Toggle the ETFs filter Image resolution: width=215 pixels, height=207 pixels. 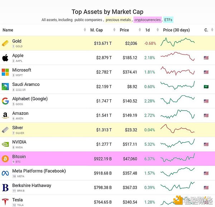pyautogui.click(x=168, y=20)
